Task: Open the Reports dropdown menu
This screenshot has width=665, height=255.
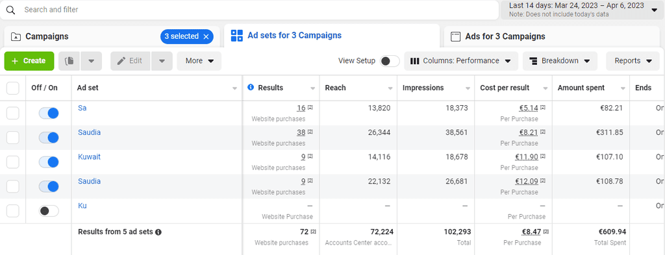Action: pyautogui.click(x=633, y=61)
